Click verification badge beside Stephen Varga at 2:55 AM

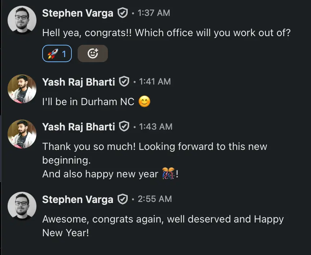123,199
